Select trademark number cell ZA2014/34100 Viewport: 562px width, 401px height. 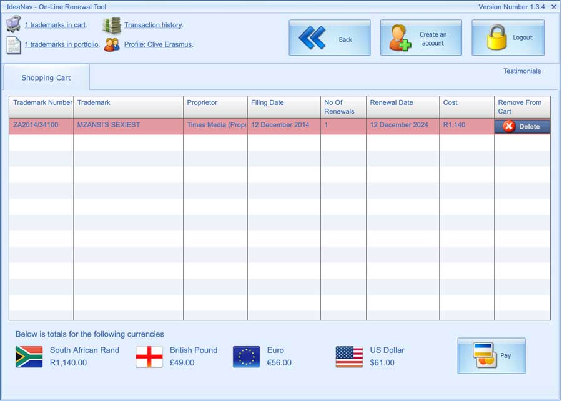(42, 126)
